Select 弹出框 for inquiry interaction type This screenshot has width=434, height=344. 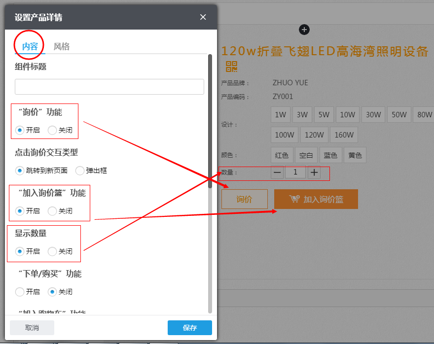tap(80, 171)
